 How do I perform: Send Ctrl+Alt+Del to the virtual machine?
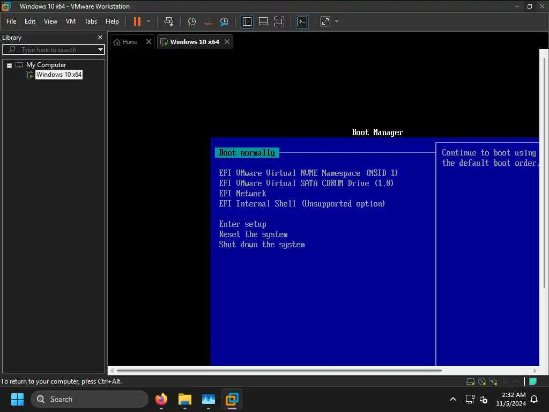pyautogui.click(x=169, y=21)
